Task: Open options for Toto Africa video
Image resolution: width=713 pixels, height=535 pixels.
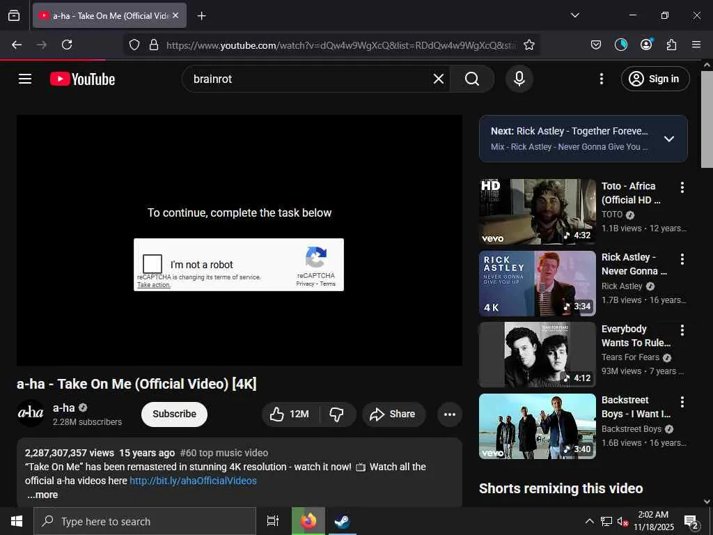Action: [682, 187]
